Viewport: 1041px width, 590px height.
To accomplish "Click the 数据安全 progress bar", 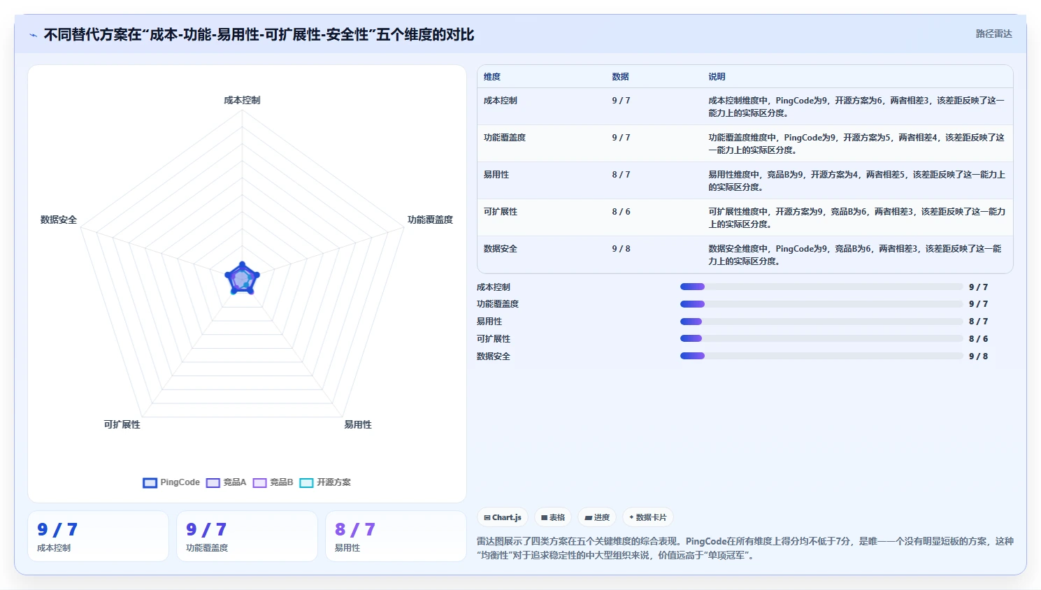I will point(821,356).
